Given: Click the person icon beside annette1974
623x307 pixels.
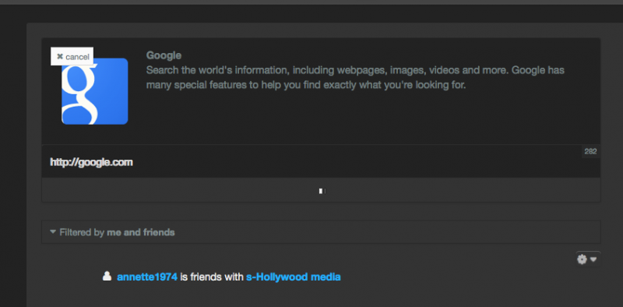Looking at the screenshot, I should pos(107,276).
